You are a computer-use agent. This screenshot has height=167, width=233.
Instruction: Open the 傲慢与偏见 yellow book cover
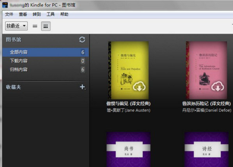(128, 70)
